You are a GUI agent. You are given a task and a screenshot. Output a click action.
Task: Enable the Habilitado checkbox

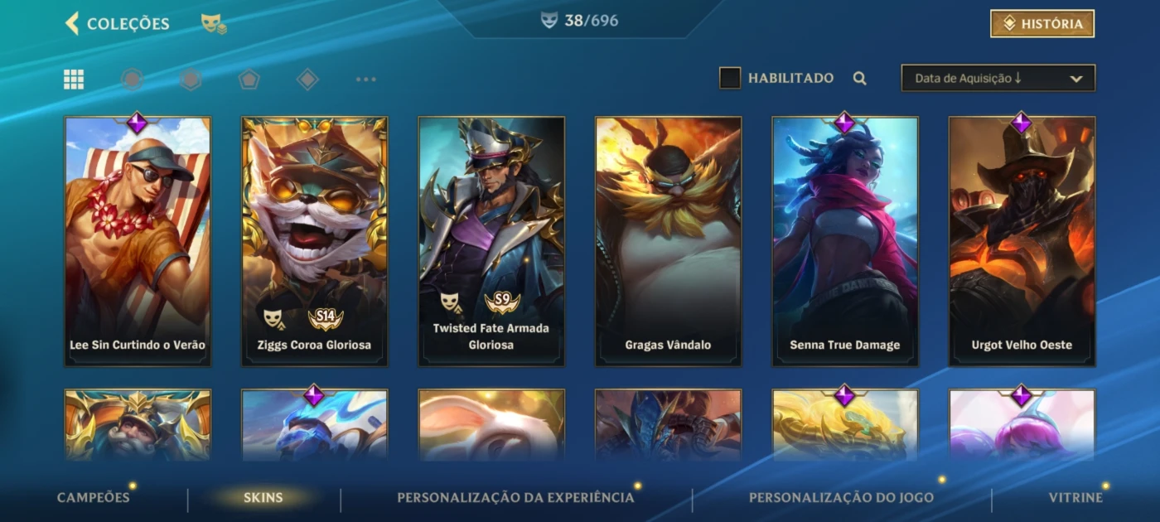(730, 78)
